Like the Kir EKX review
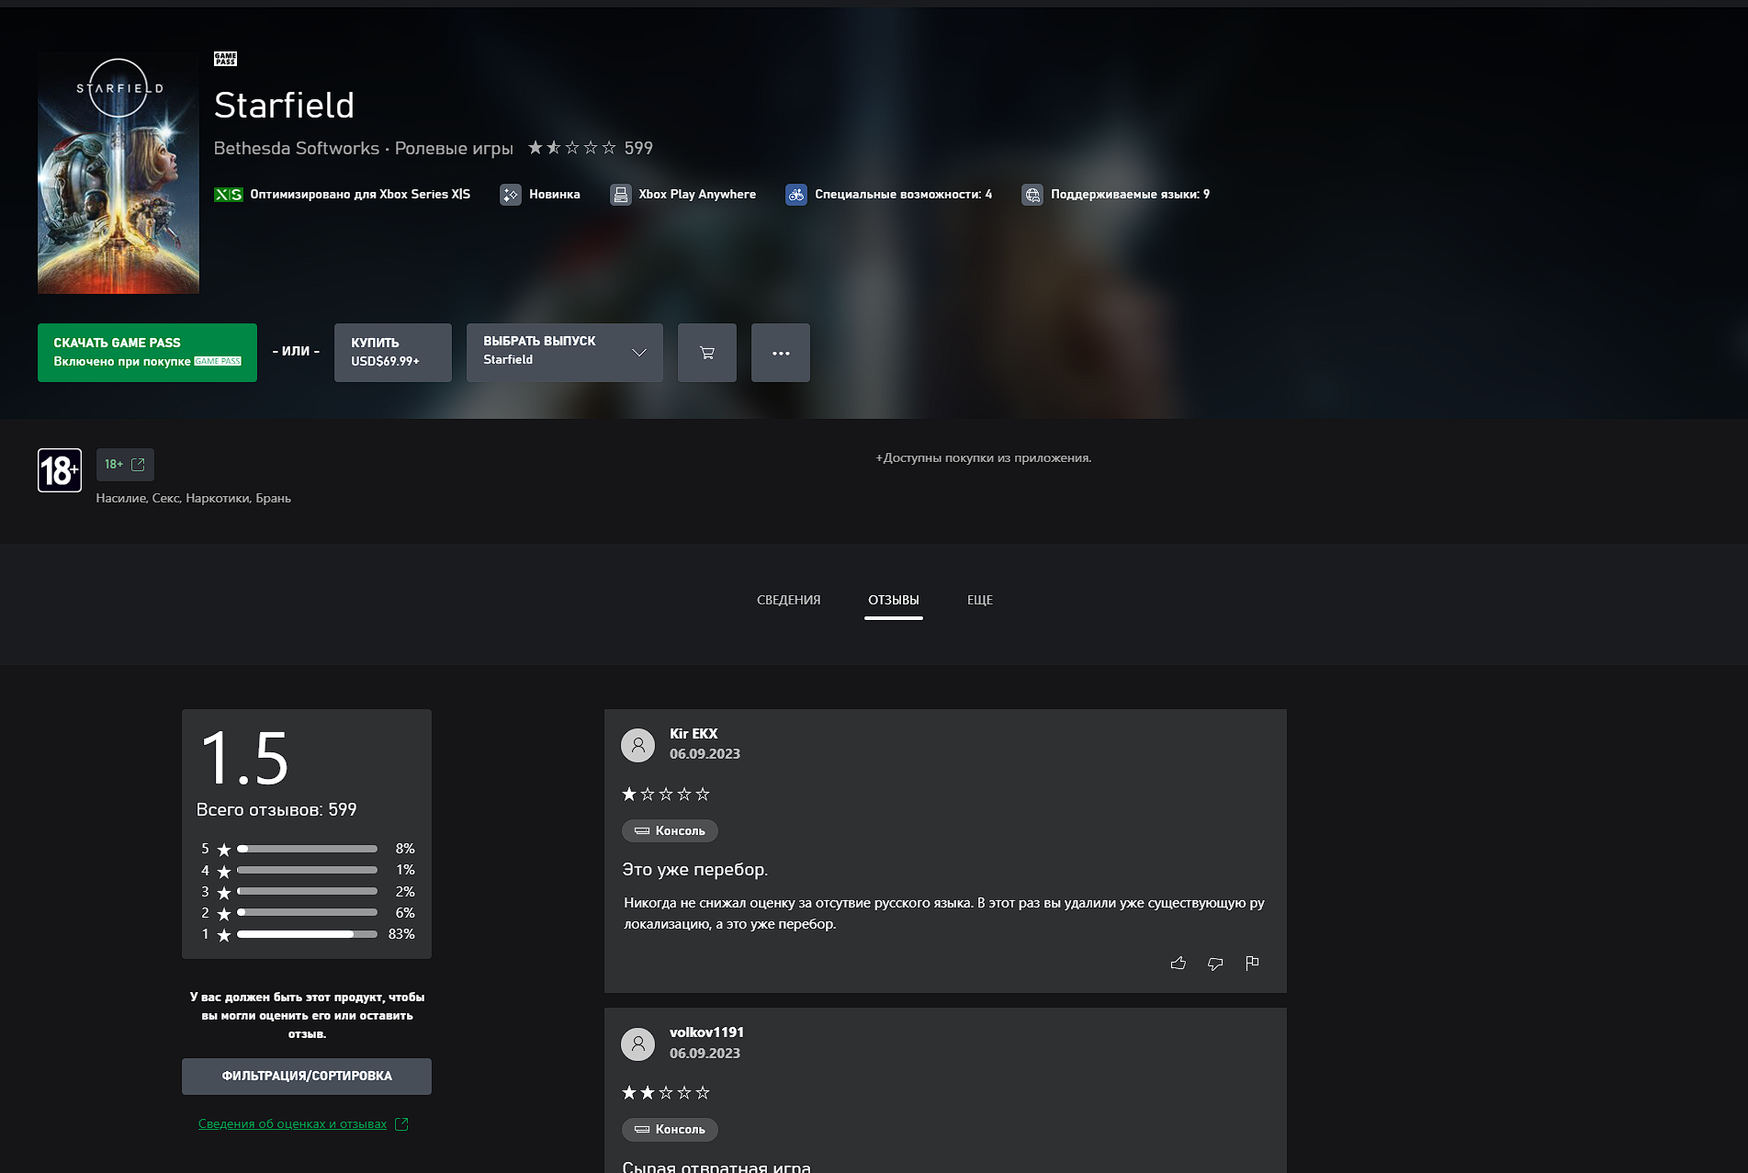The width and height of the screenshot is (1748, 1173). click(1178, 963)
